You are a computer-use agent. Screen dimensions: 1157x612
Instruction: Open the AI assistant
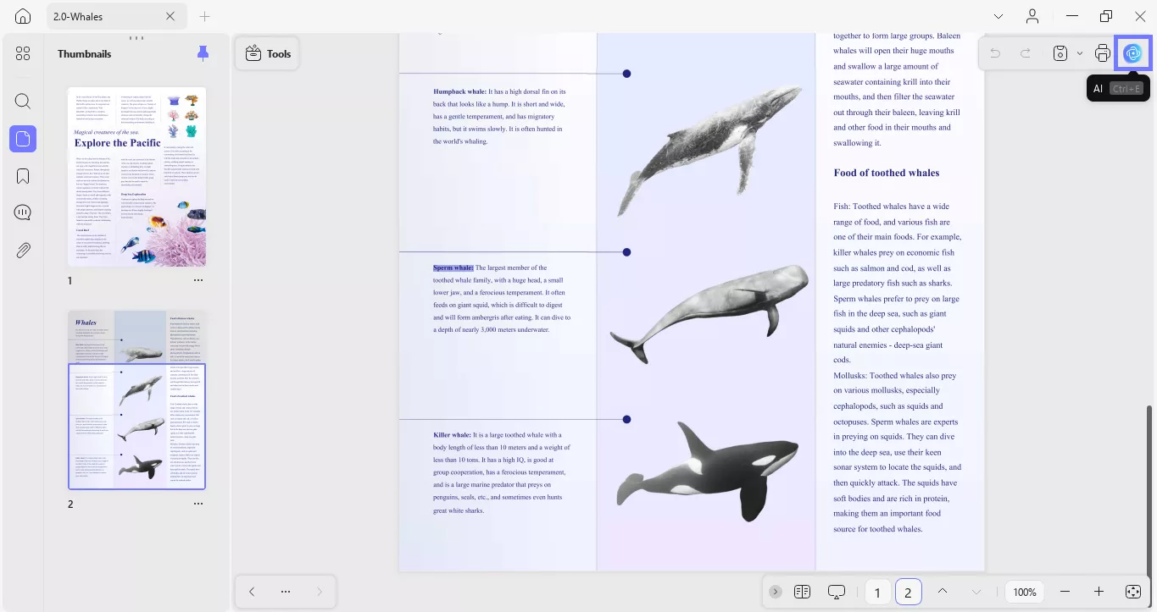point(1132,53)
